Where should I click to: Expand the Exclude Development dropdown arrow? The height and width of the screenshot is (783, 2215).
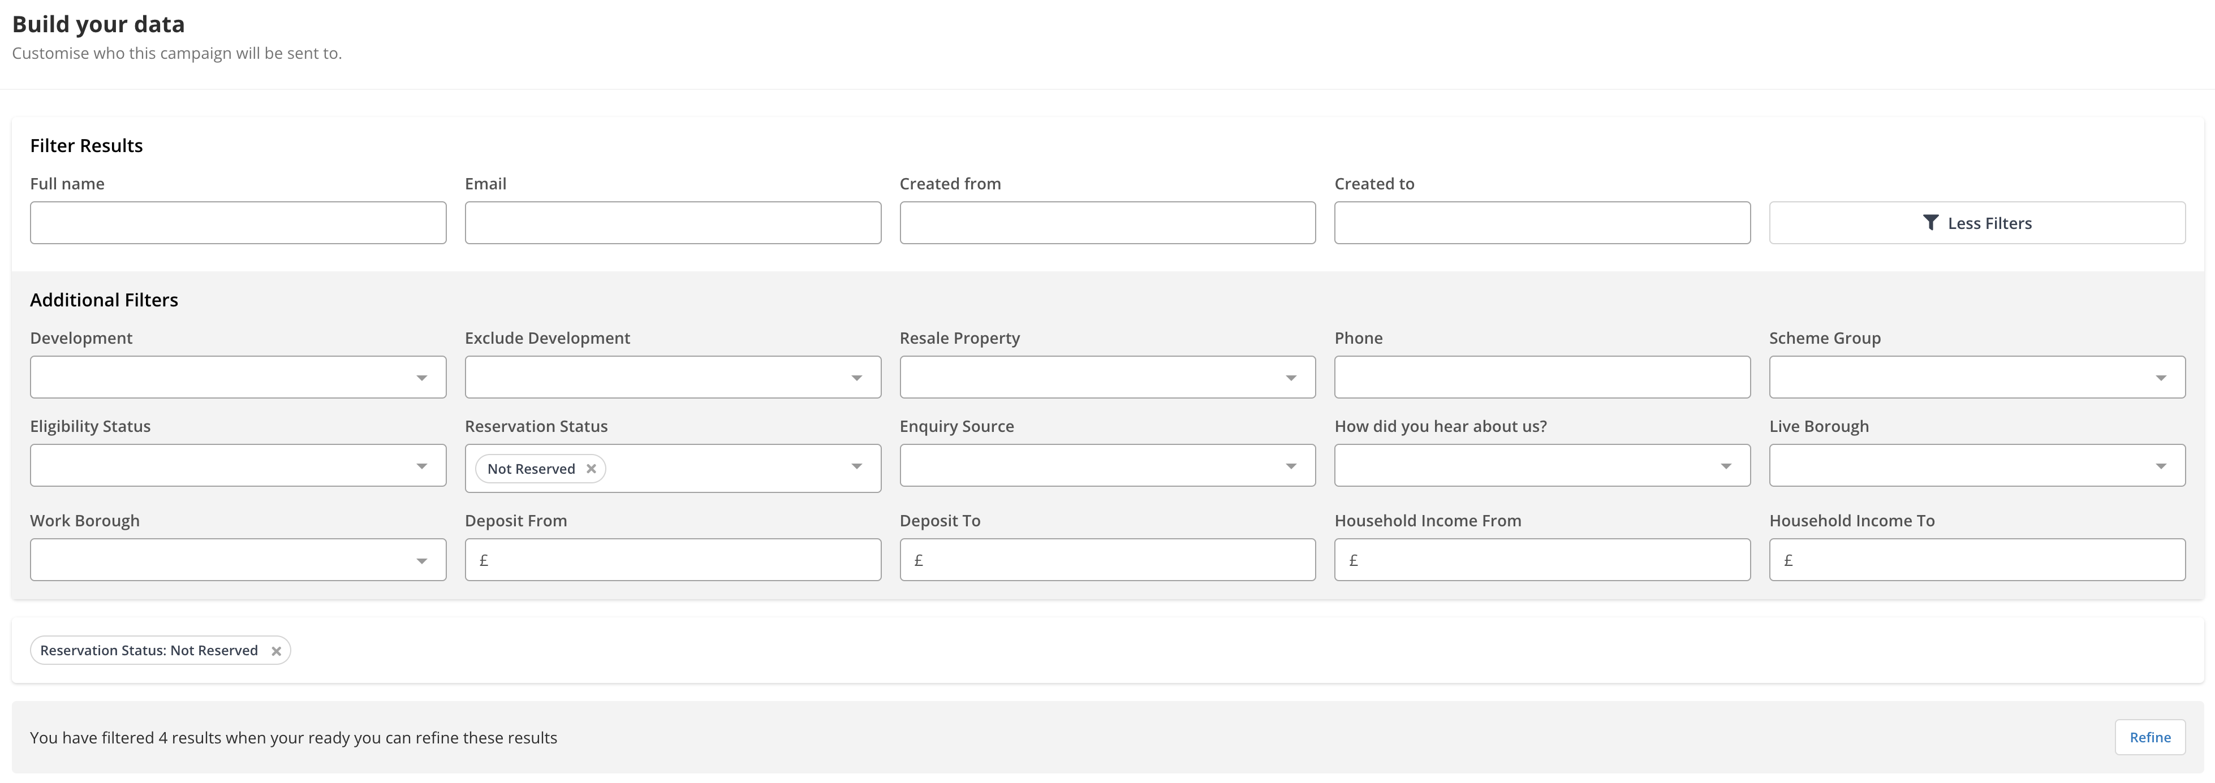point(856,378)
